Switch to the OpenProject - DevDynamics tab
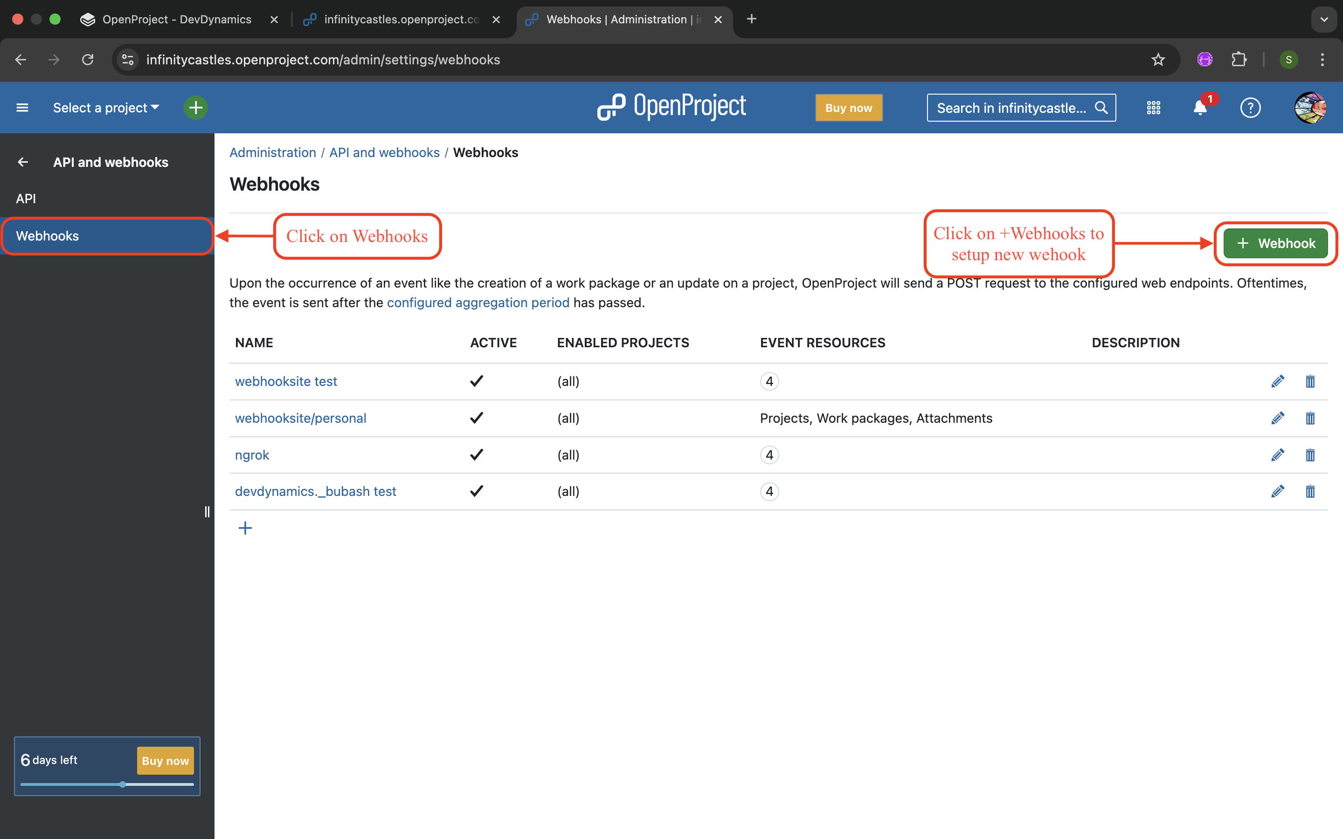 tap(176, 20)
